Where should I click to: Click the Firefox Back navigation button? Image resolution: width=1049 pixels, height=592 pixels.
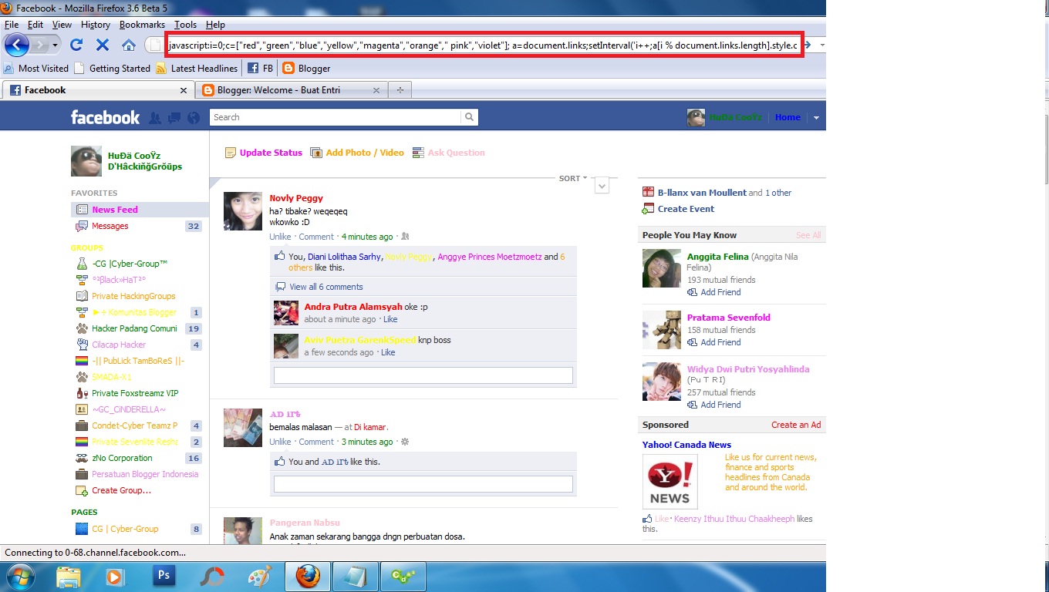[17, 45]
